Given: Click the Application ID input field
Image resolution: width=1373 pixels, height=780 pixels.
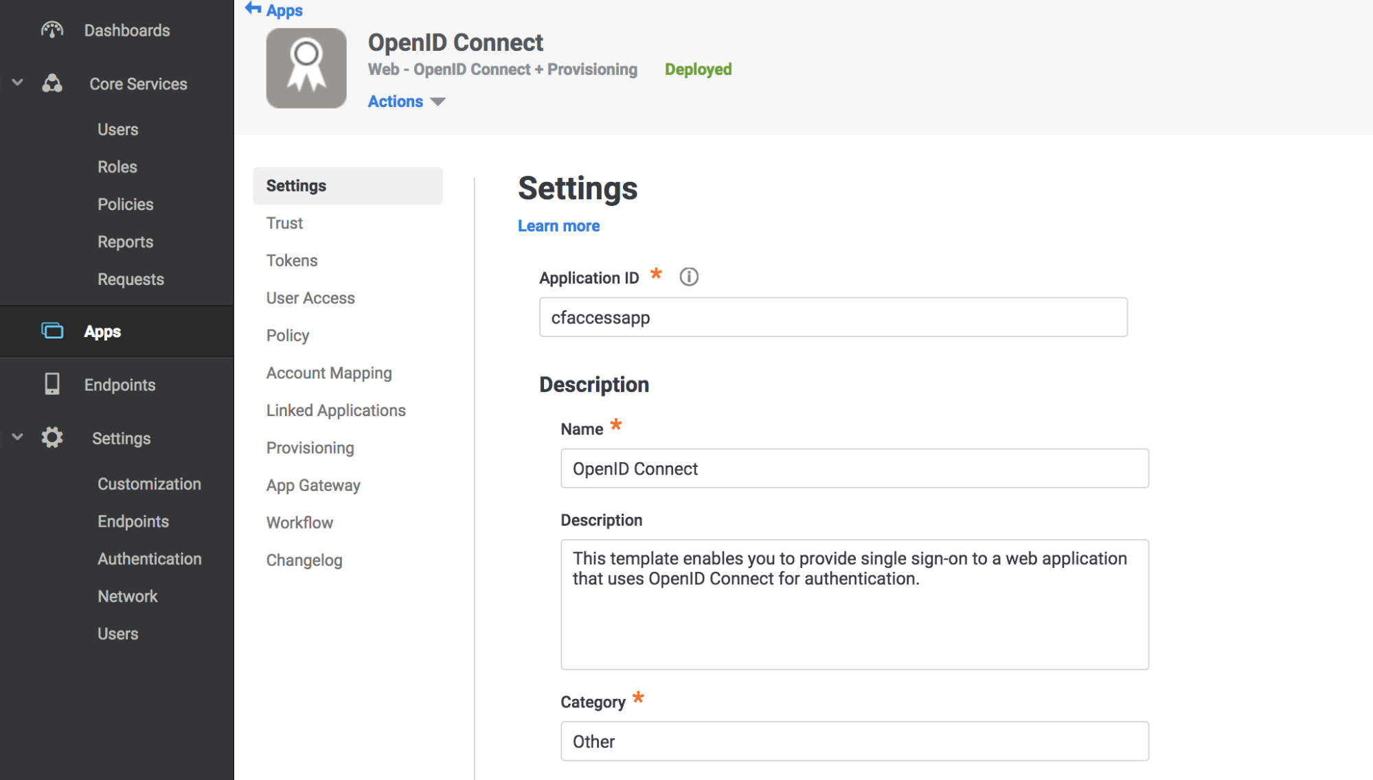Looking at the screenshot, I should click(x=834, y=317).
